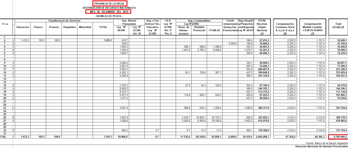This screenshot has height=148, width=348.
Task: Click the 'Educacion' column header
Action: [x=22, y=27]
